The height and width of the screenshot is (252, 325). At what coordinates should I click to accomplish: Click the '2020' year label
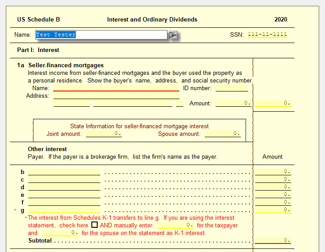[281, 19]
